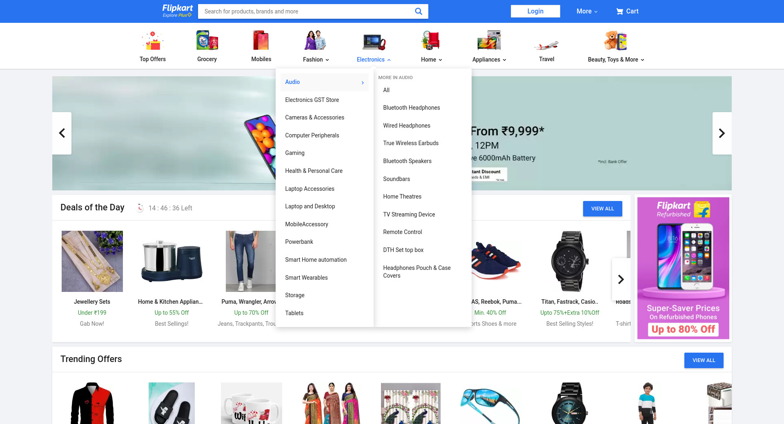Open the Appliances category dropdown
The width and height of the screenshot is (784, 424).
click(x=489, y=60)
